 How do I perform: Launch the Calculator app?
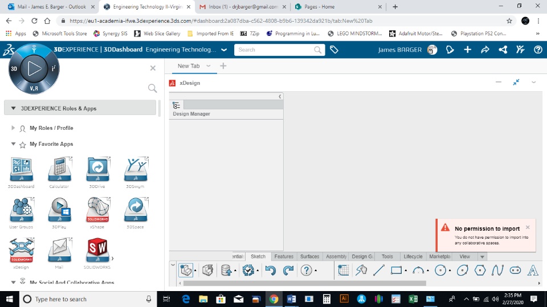coord(59,170)
